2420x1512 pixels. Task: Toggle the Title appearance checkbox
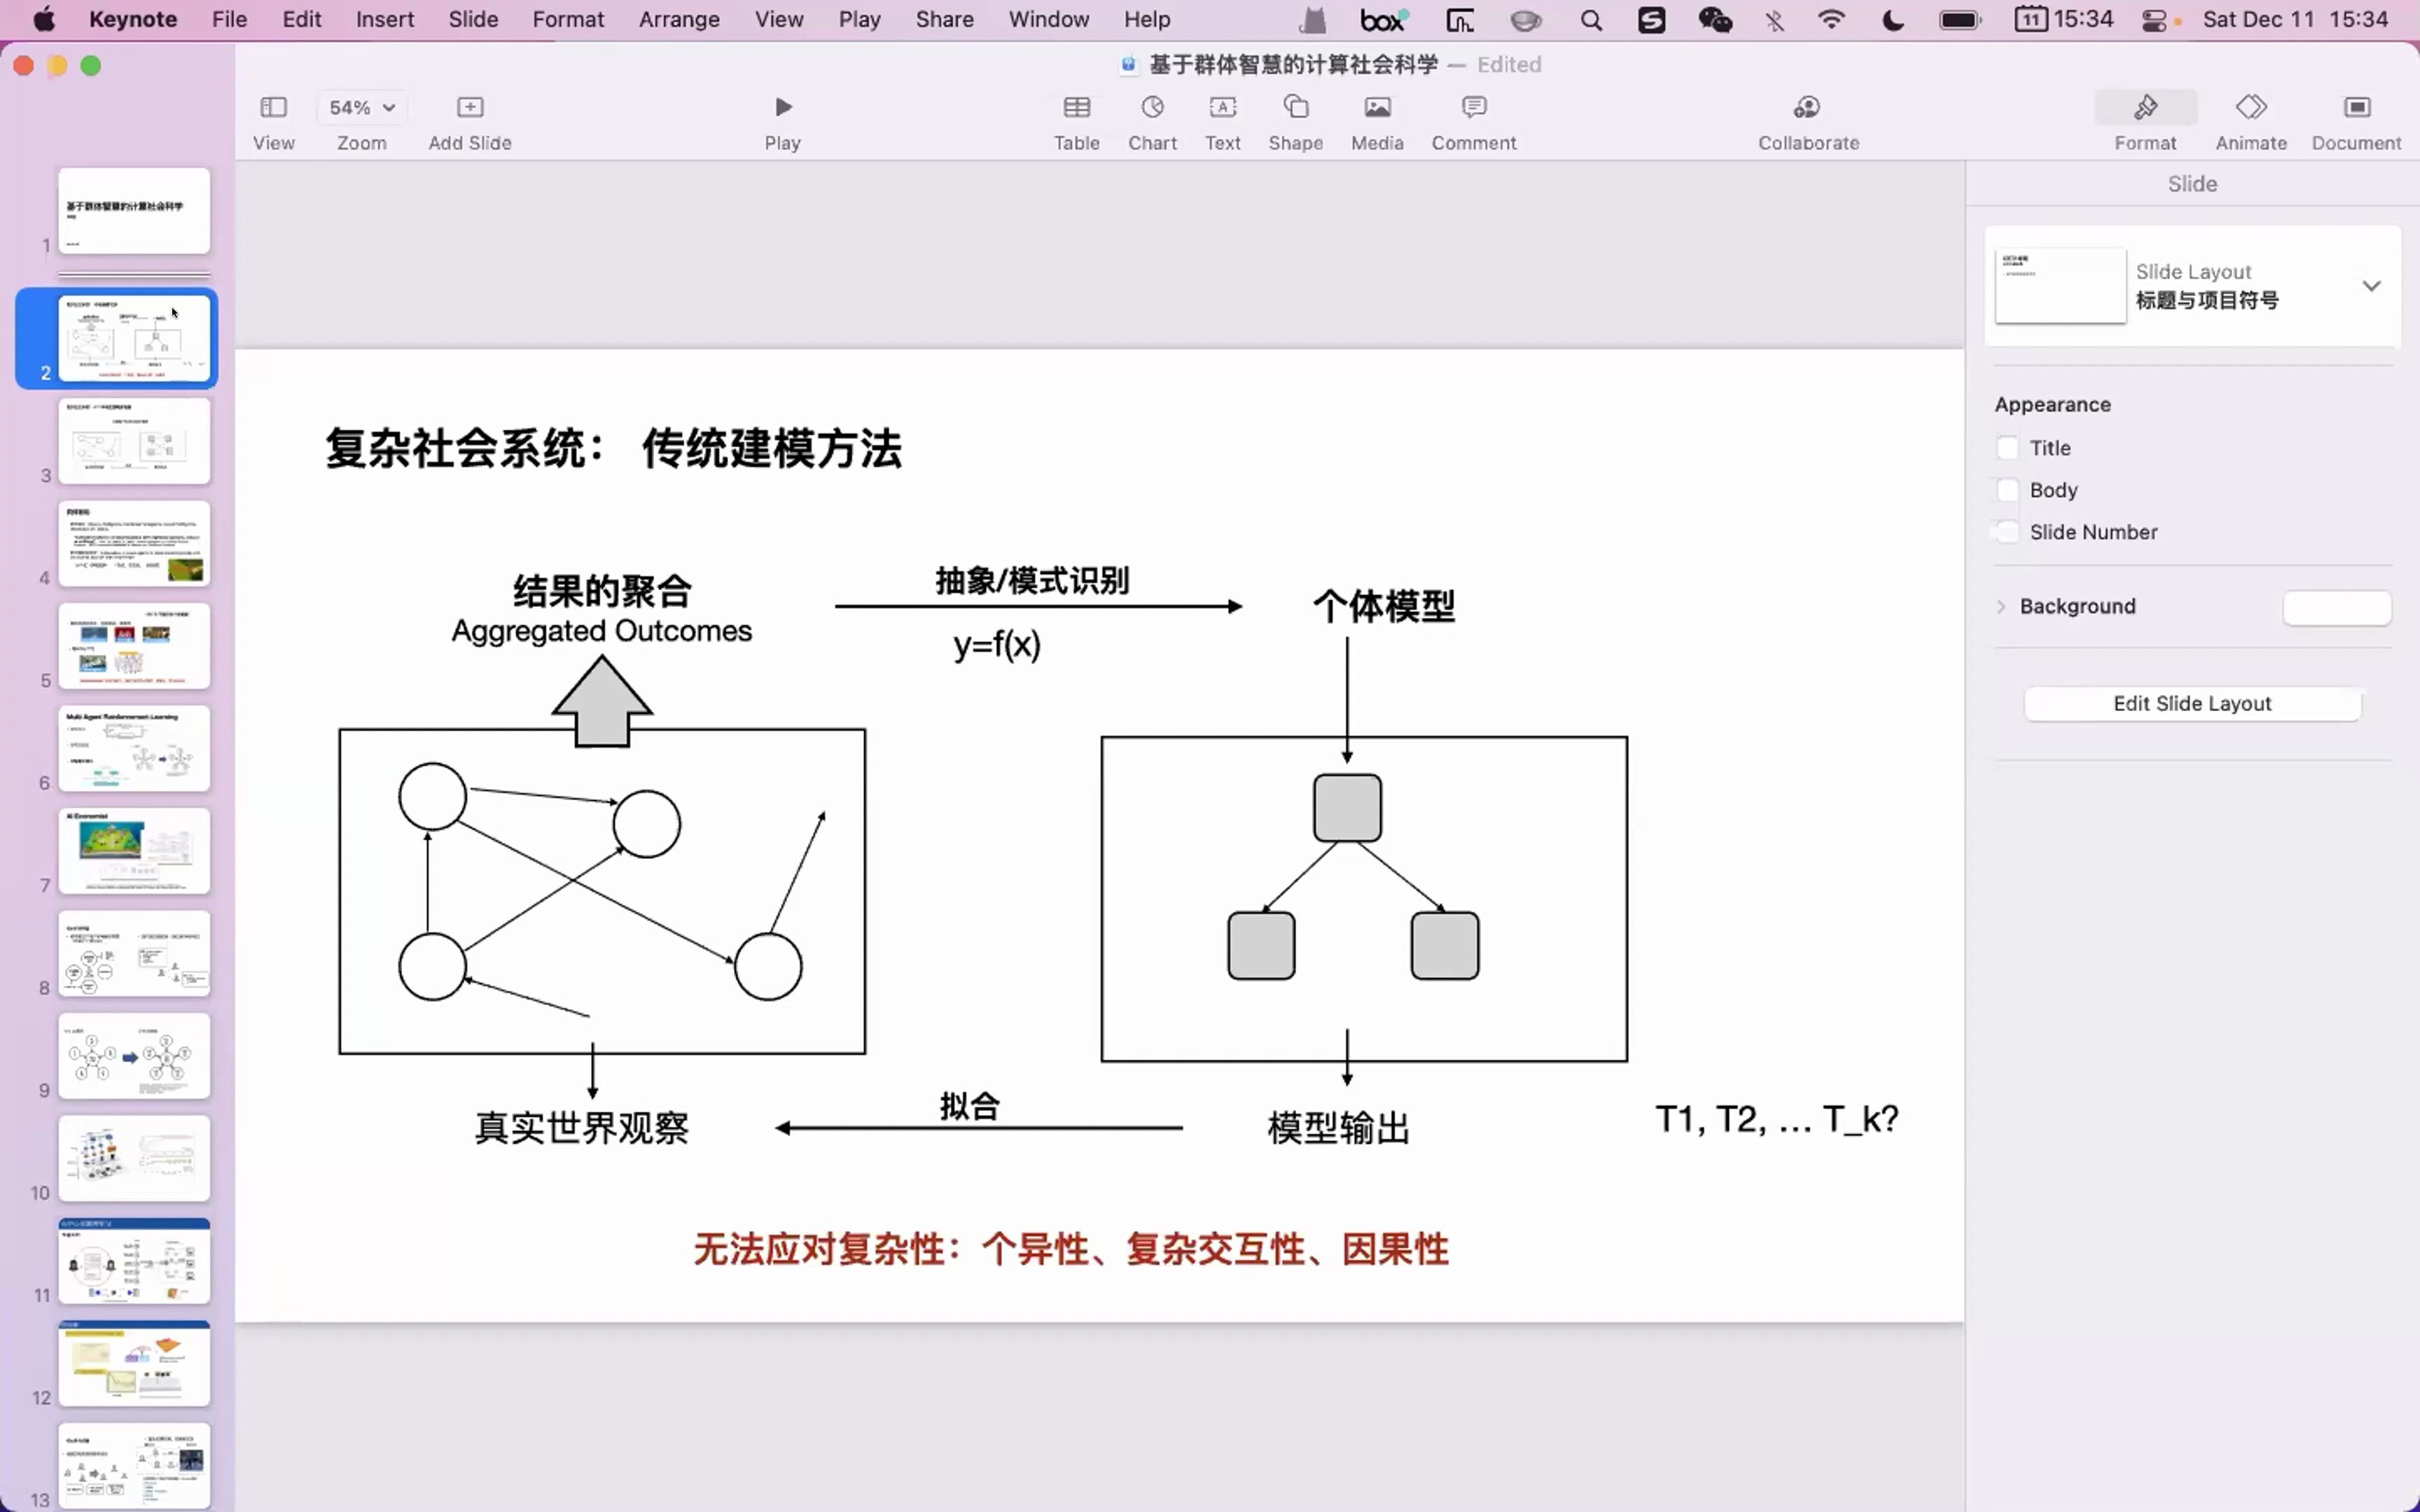click(x=2007, y=448)
